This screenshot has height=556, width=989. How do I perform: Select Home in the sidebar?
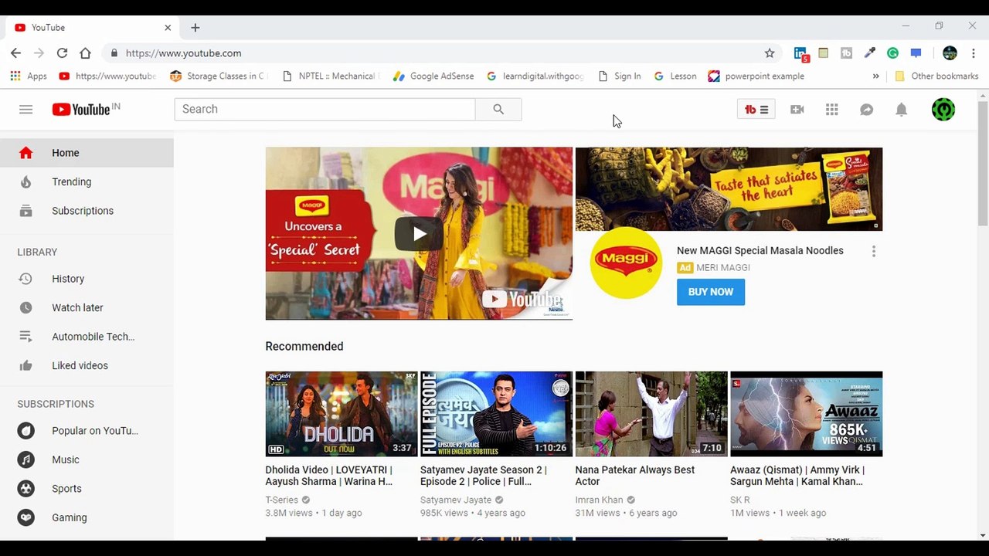tap(87, 153)
